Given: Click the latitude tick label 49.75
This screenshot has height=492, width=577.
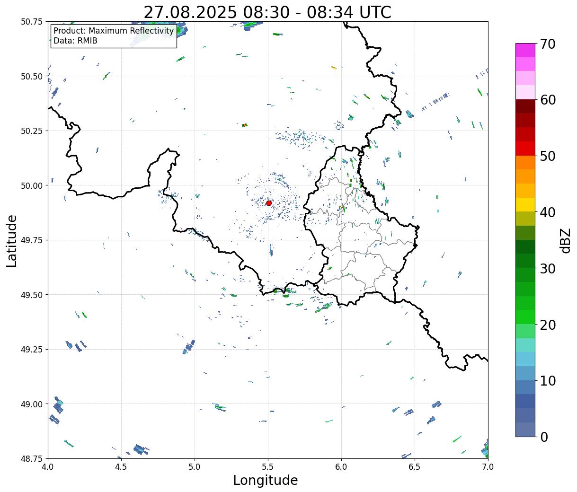Looking at the screenshot, I should pos(32,240).
